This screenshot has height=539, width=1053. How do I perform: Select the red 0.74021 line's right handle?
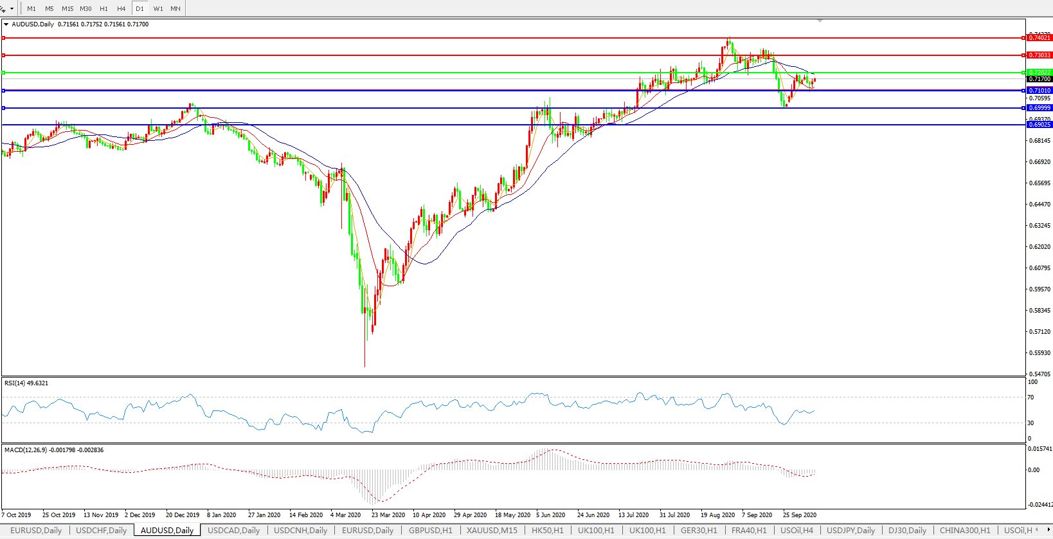pos(1023,38)
